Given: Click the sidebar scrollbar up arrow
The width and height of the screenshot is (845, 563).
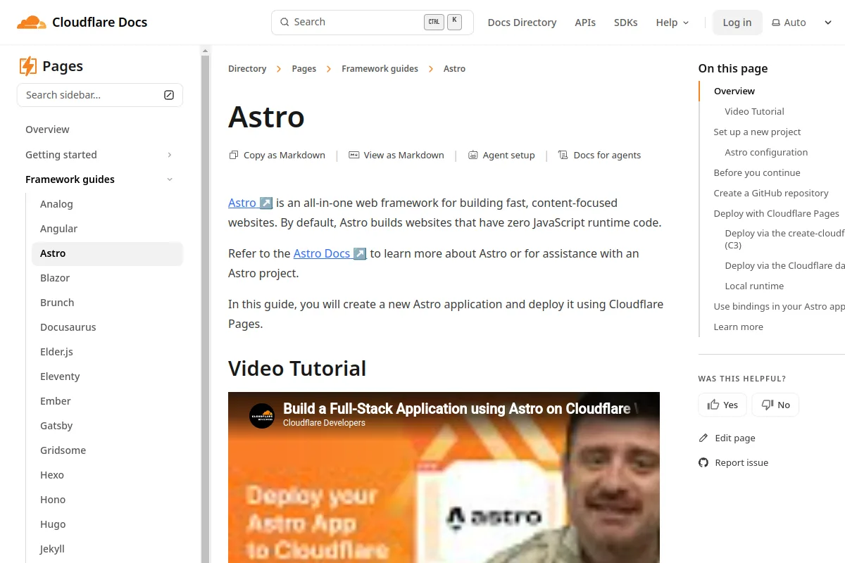Looking at the screenshot, I should [x=206, y=51].
